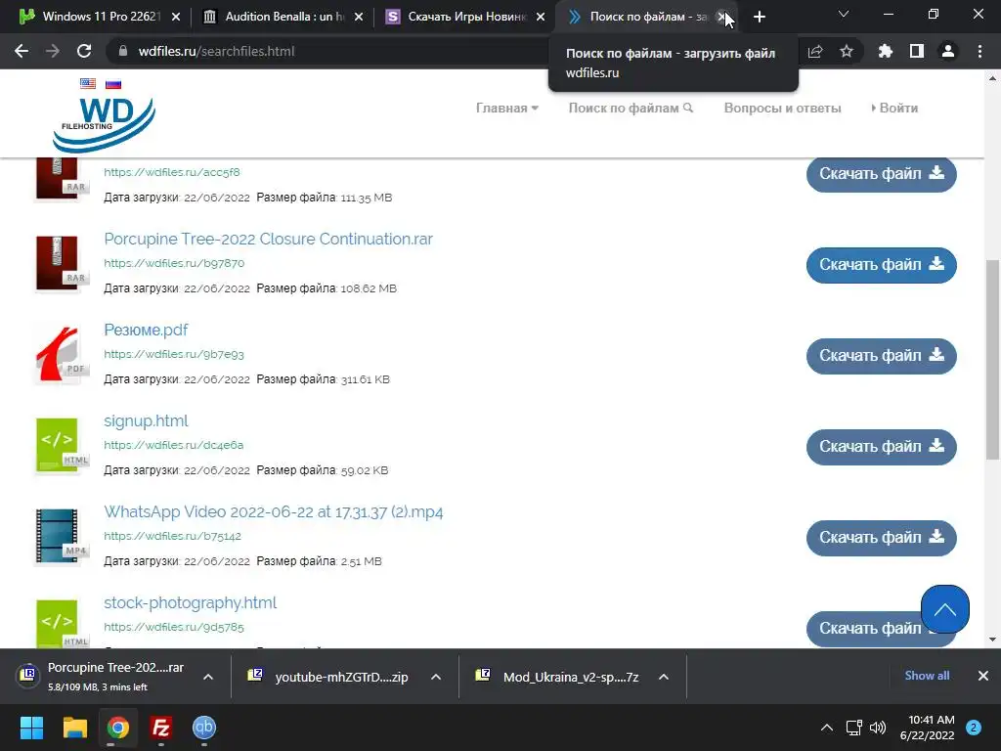Open tab search chevron
Viewport: 1001px width, 751px height.
click(844, 14)
